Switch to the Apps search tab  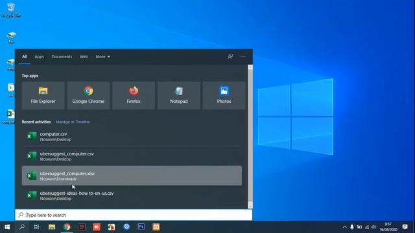point(39,56)
